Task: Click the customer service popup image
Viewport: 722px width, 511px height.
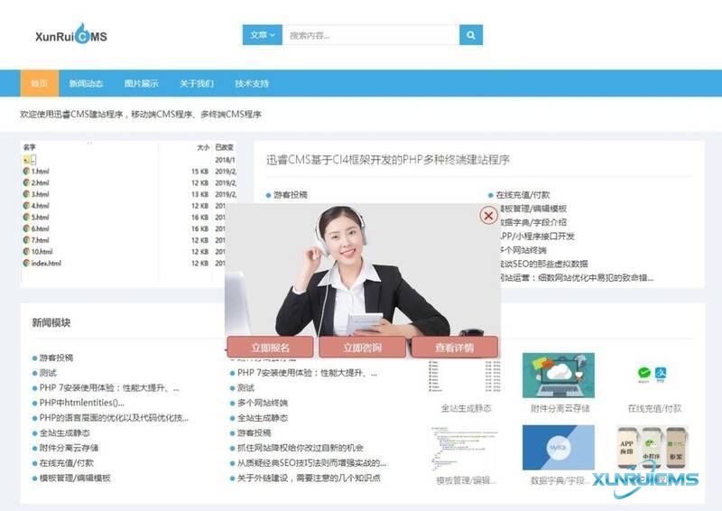Action: pyautogui.click(x=363, y=270)
